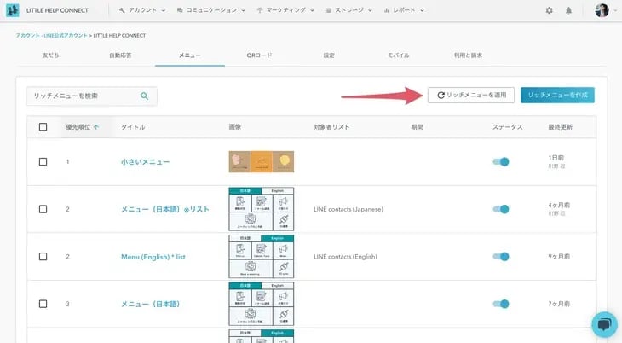Disable the status toggle for Menu (English) * list
The height and width of the screenshot is (343, 622).
coord(502,256)
